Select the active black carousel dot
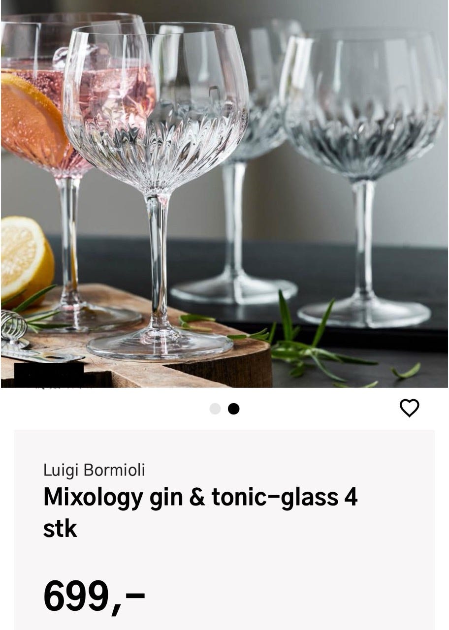The height and width of the screenshot is (630, 449). [x=234, y=409]
